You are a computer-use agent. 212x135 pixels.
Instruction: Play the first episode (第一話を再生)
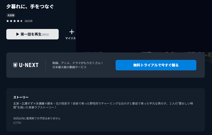(32, 34)
